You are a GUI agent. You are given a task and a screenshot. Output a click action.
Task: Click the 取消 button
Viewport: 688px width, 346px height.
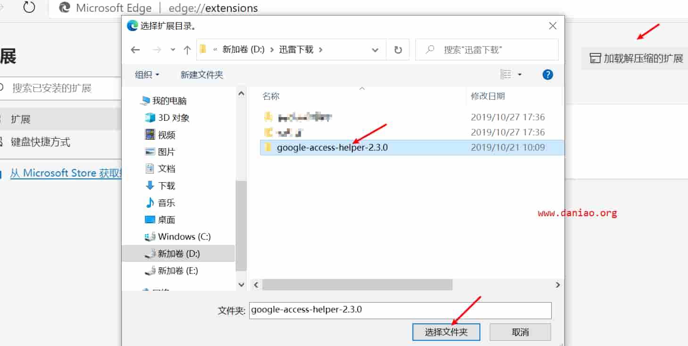(520, 332)
